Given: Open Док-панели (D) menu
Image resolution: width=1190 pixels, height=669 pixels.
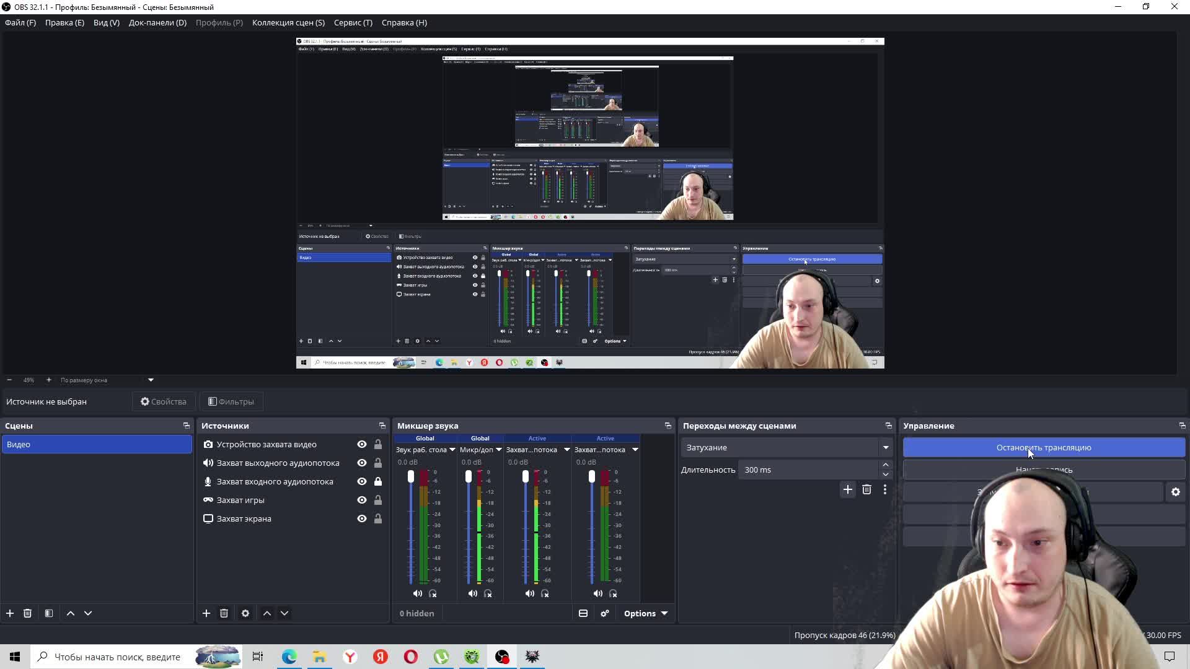Looking at the screenshot, I should pyautogui.click(x=157, y=22).
